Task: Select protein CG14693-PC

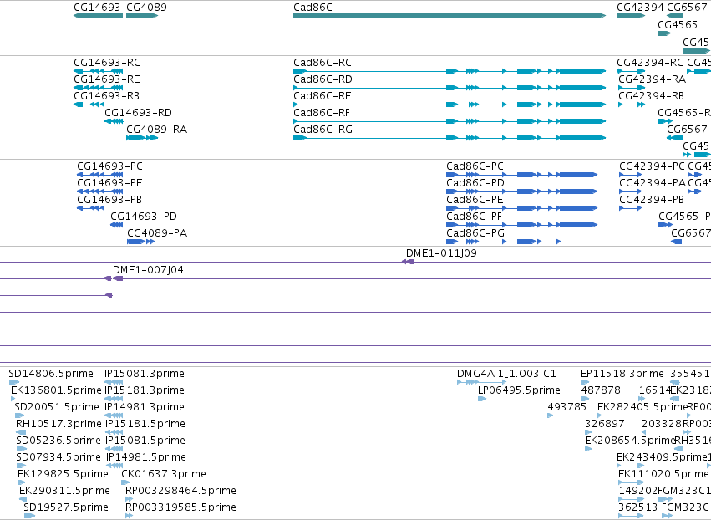Action: [99, 175]
